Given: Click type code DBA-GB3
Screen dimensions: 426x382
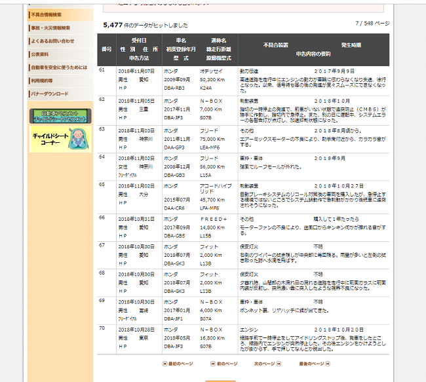Looking at the screenshot, I should 174,175.
